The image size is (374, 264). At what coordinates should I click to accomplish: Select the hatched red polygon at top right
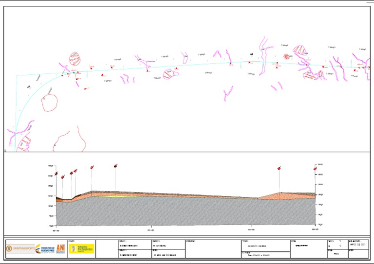tap(299, 50)
